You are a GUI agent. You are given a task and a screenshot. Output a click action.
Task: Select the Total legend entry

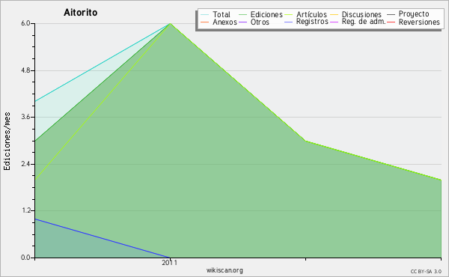[216, 14]
